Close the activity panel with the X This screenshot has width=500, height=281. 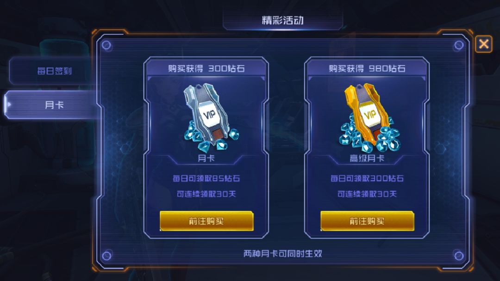[x=483, y=43]
